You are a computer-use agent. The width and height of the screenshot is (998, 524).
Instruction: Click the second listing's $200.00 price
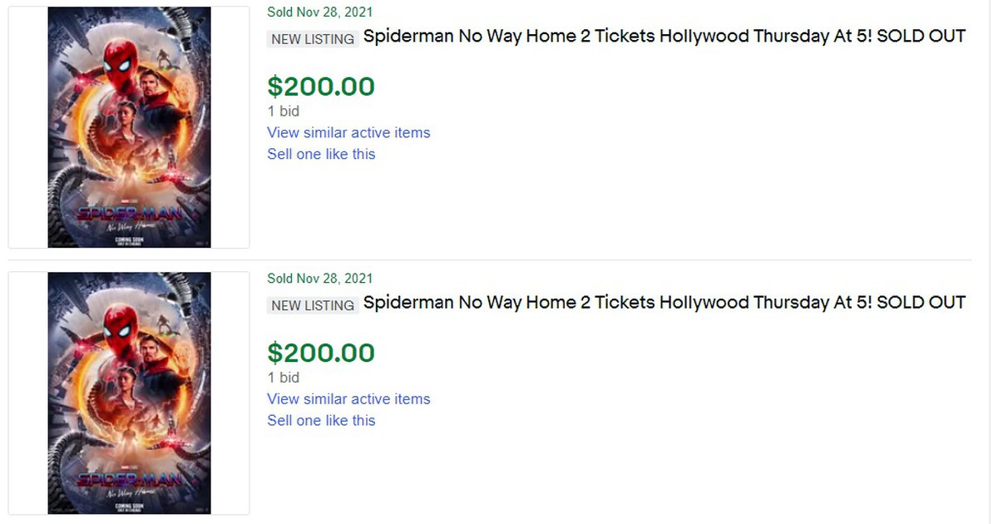(x=321, y=353)
